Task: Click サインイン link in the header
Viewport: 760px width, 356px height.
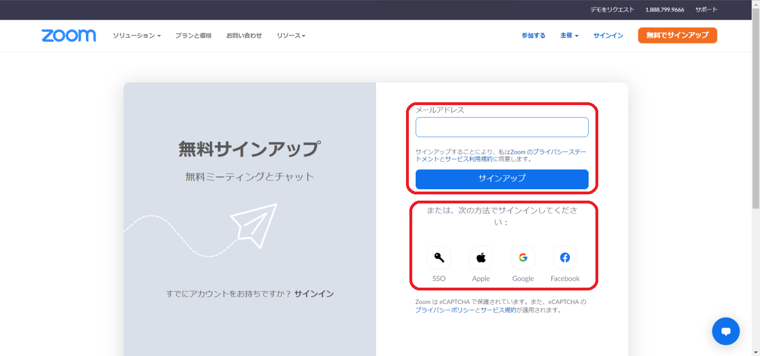Action: [x=608, y=36]
